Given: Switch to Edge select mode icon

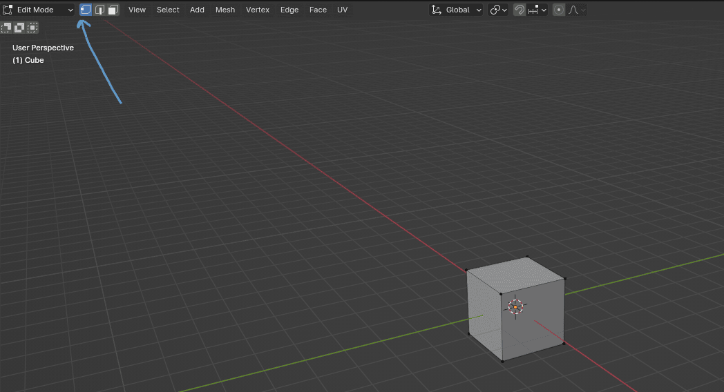Looking at the screenshot, I should point(99,10).
